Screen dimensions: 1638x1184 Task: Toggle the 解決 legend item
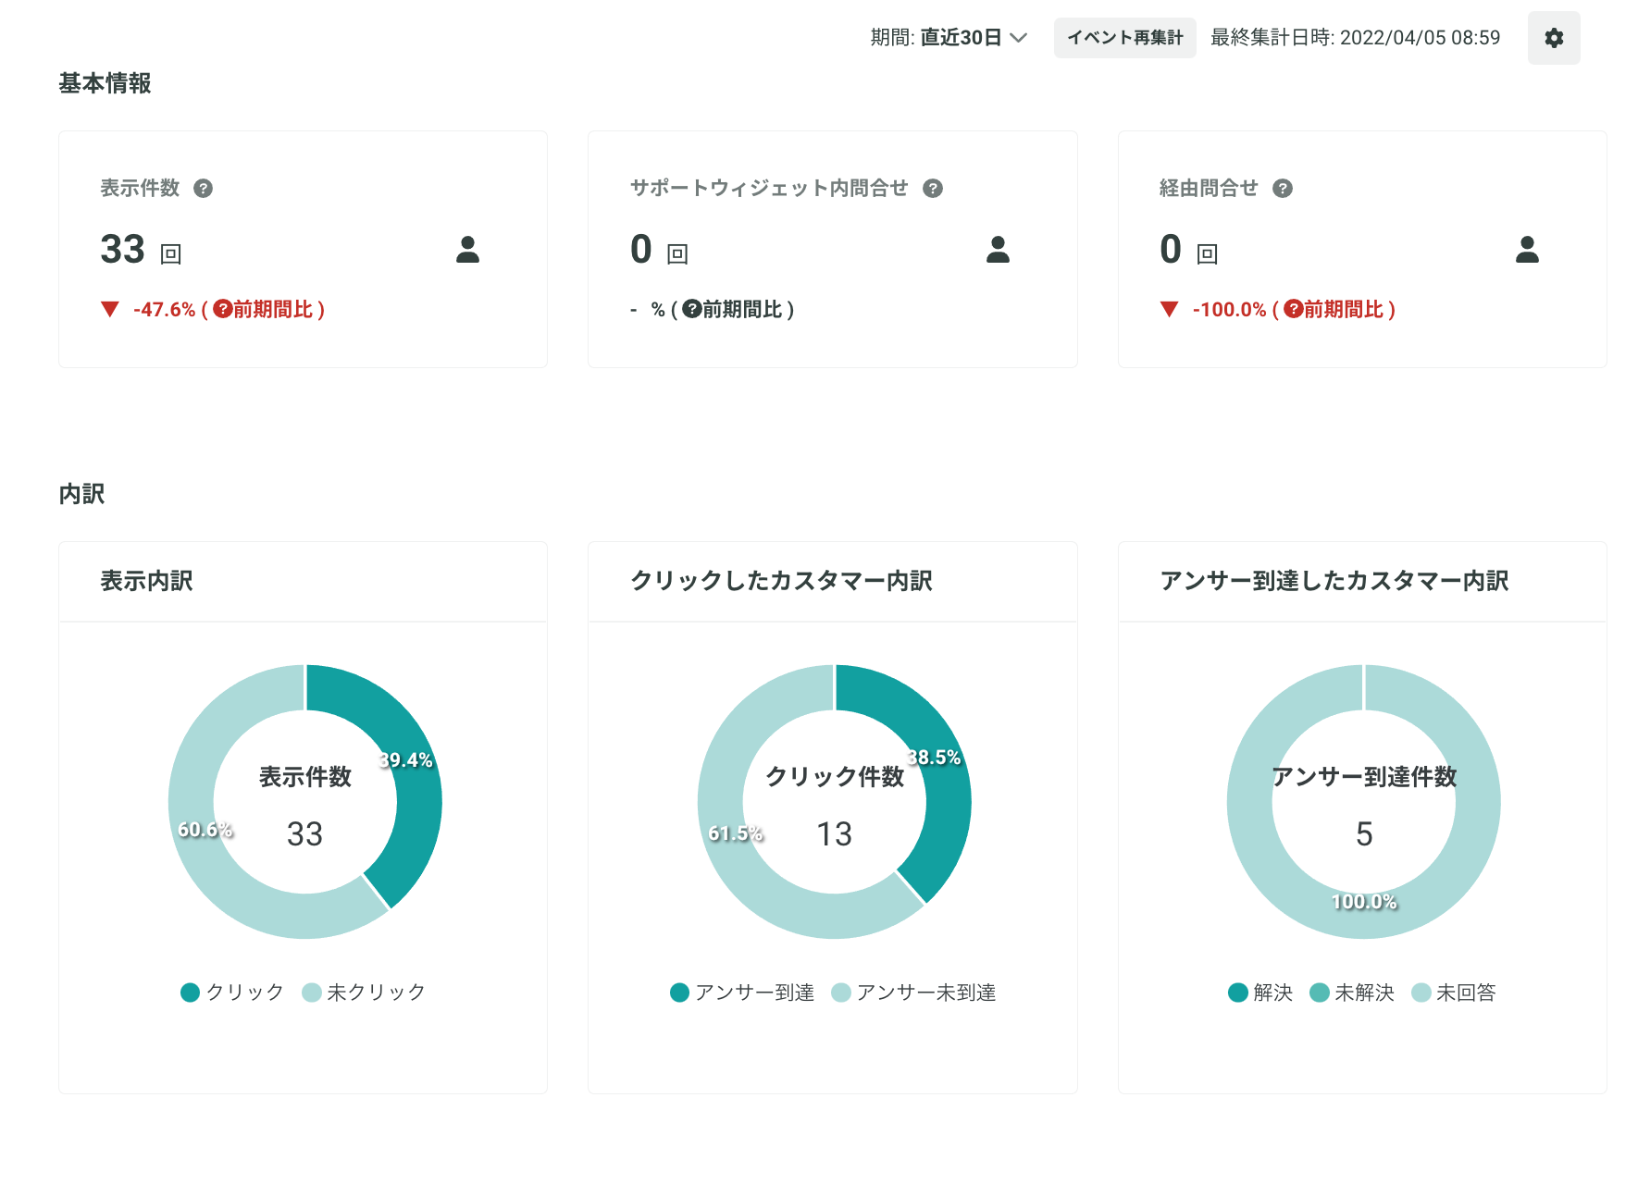[1260, 993]
